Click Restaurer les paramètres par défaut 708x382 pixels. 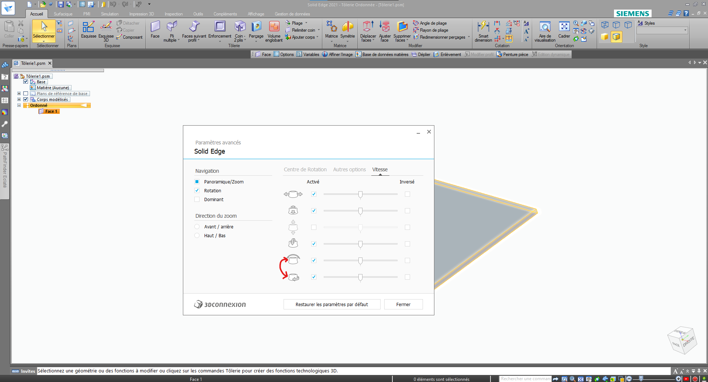click(x=332, y=304)
